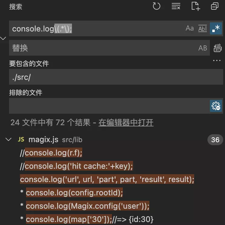Toggle Preserve Case AB option
225x225 pixels.
(x=203, y=48)
